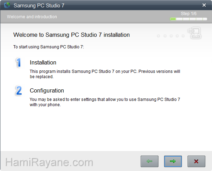Go back using the left arrow button
The height and width of the screenshot is (171, 212).
(x=149, y=161)
